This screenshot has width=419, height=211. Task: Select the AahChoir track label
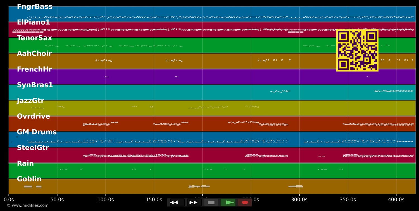34,54
